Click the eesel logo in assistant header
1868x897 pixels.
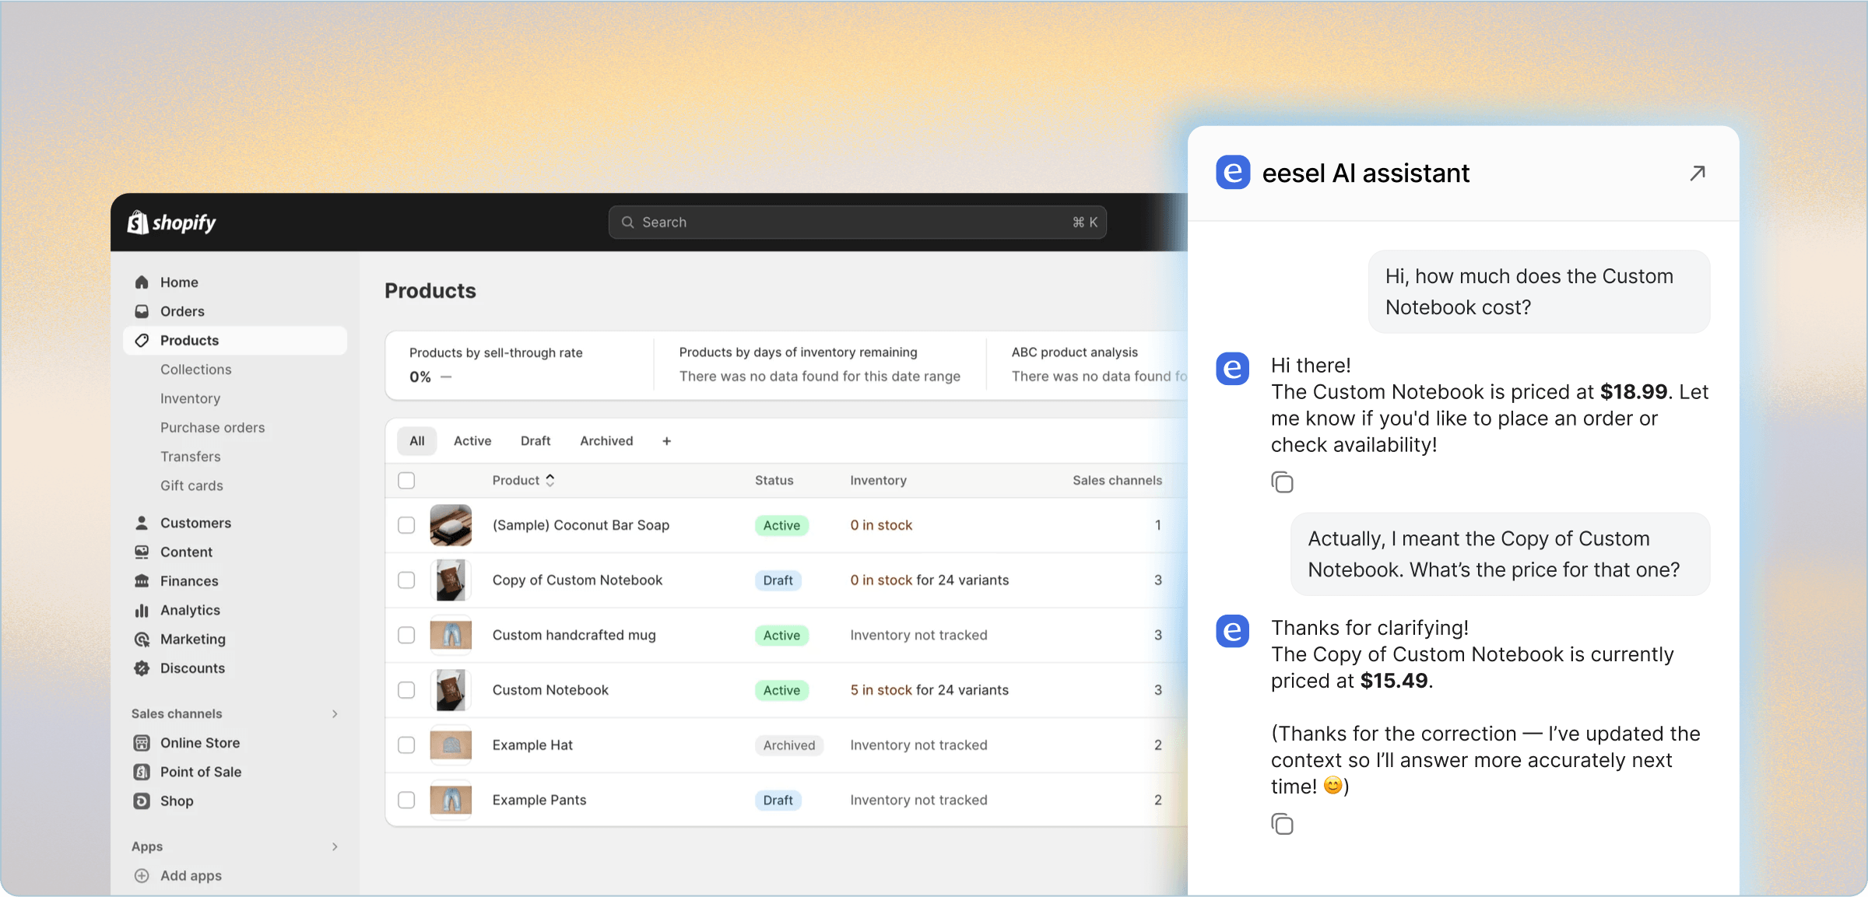(x=1233, y=173)
